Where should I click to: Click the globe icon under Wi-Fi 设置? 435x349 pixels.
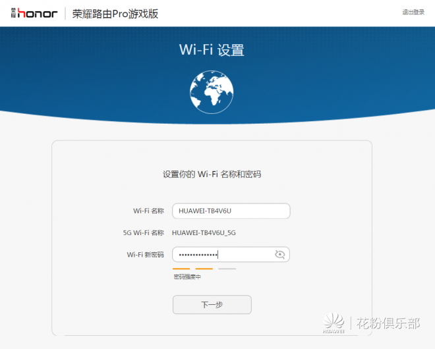click(x=212, y=92)
